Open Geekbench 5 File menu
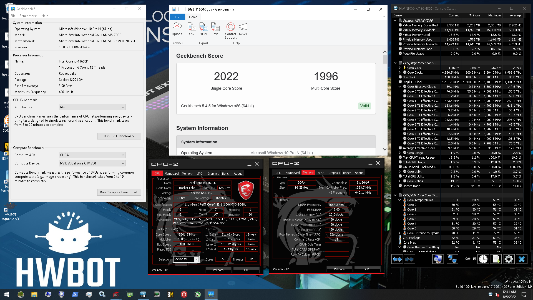The image size is (533, 300). [x=13, y=16]
